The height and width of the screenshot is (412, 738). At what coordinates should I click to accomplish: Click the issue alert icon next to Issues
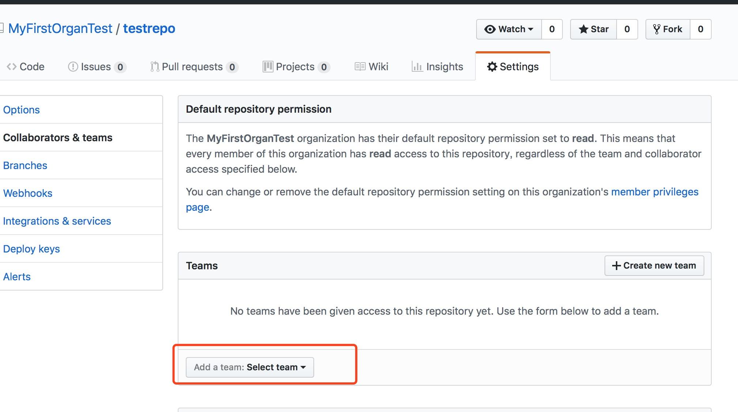click(x=73, y=67)
